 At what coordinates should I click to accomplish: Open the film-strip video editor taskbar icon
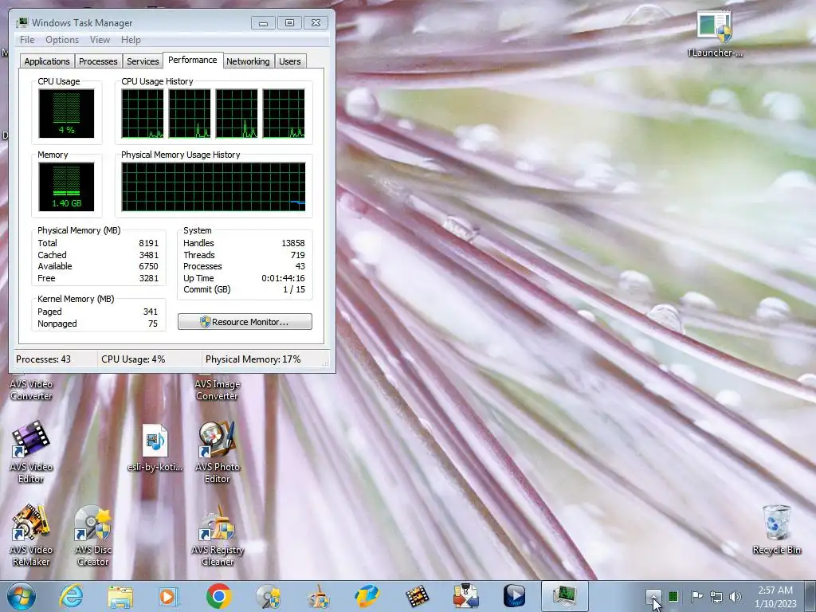coord(417,596)
